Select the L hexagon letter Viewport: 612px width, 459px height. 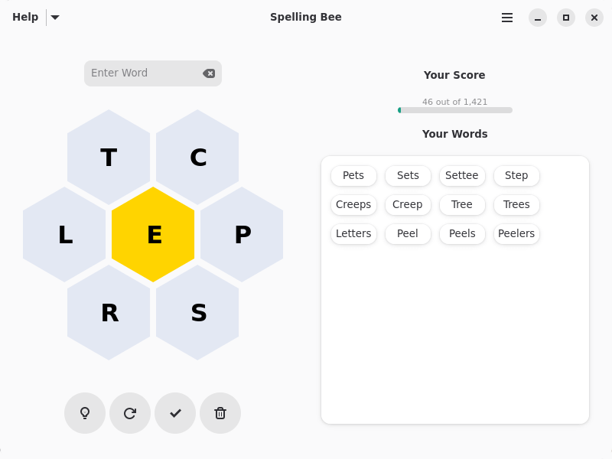coord(64,235)
